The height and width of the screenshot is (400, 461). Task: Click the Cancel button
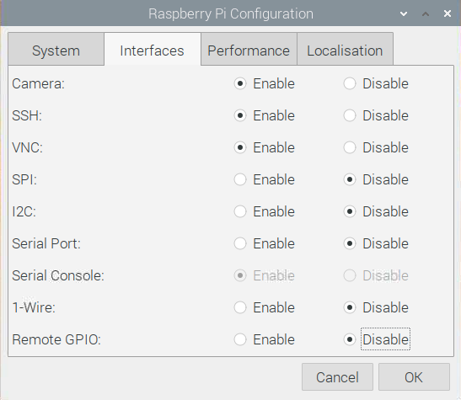point(337,377)
